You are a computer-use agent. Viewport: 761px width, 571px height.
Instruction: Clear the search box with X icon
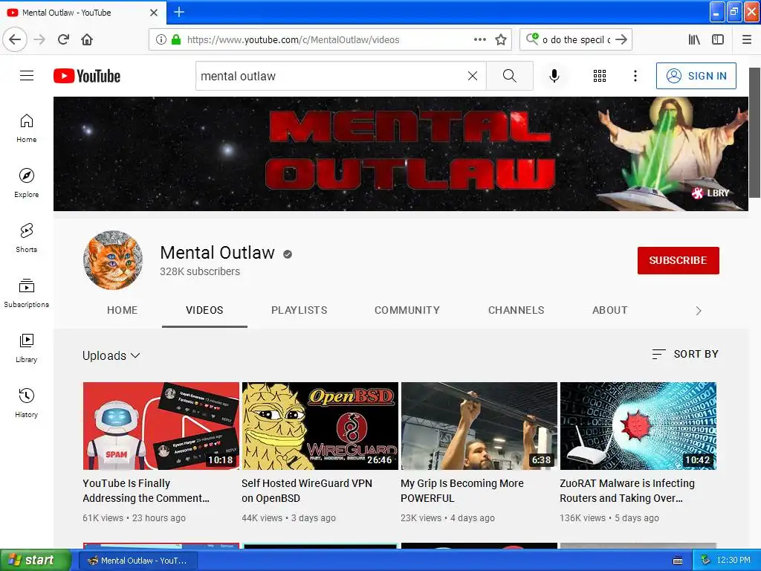click(x=472, y=76)
